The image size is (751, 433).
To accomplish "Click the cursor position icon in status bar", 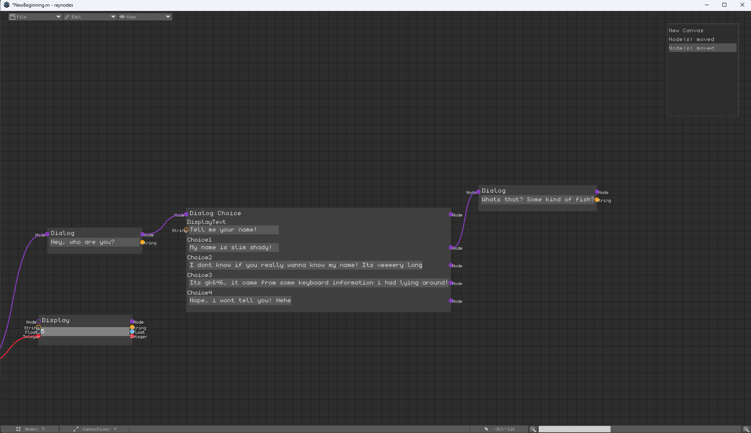I will click(486, 429).
